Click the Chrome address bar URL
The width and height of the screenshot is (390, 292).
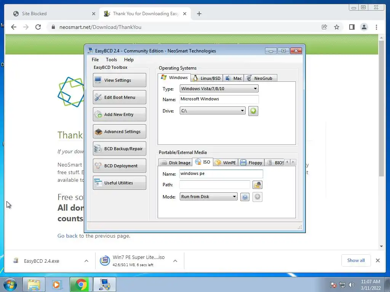click(100, 27)
